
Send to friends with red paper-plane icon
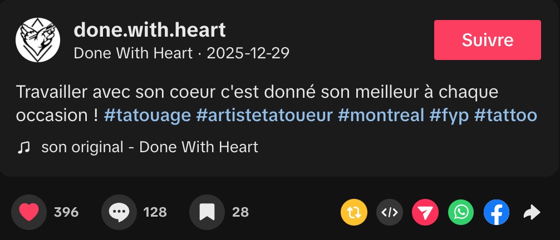pyautogui.click(x=425, y=212)
